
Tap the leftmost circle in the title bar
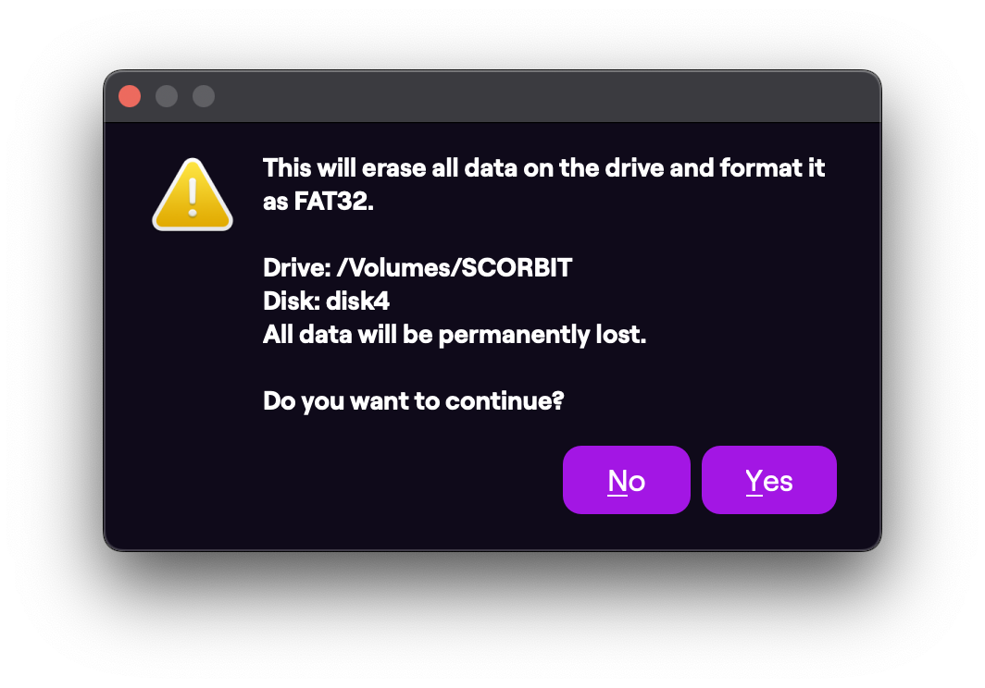pyautogui.click(x=130, y=95)
